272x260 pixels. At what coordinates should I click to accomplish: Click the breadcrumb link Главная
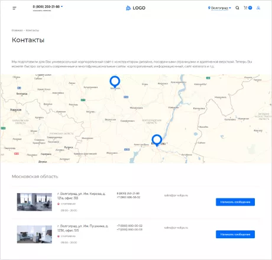(17, 30)
